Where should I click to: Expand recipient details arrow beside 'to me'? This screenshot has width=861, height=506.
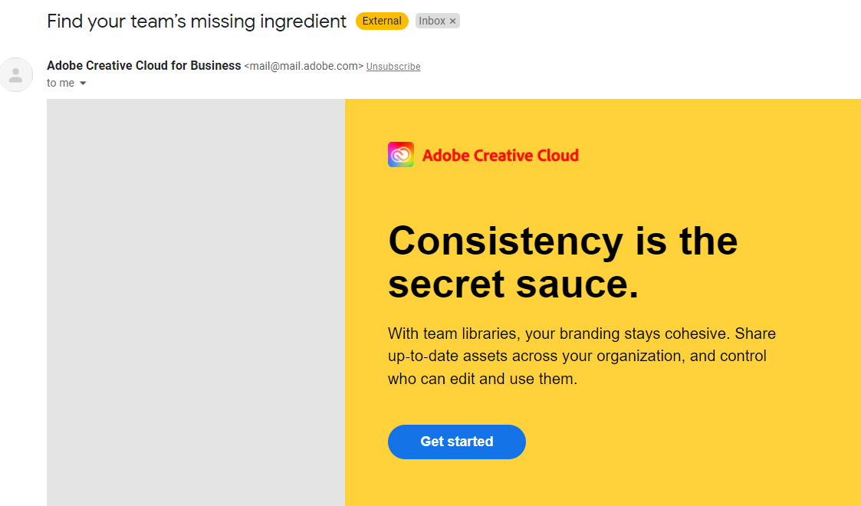(83, 84)
